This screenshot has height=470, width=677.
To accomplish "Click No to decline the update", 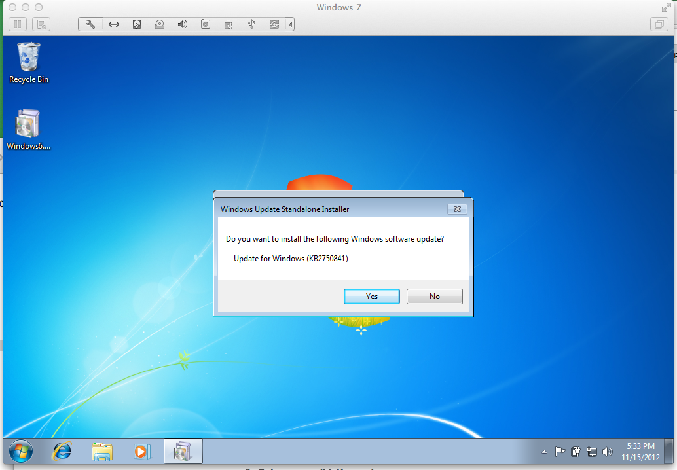I will (434, 297).
